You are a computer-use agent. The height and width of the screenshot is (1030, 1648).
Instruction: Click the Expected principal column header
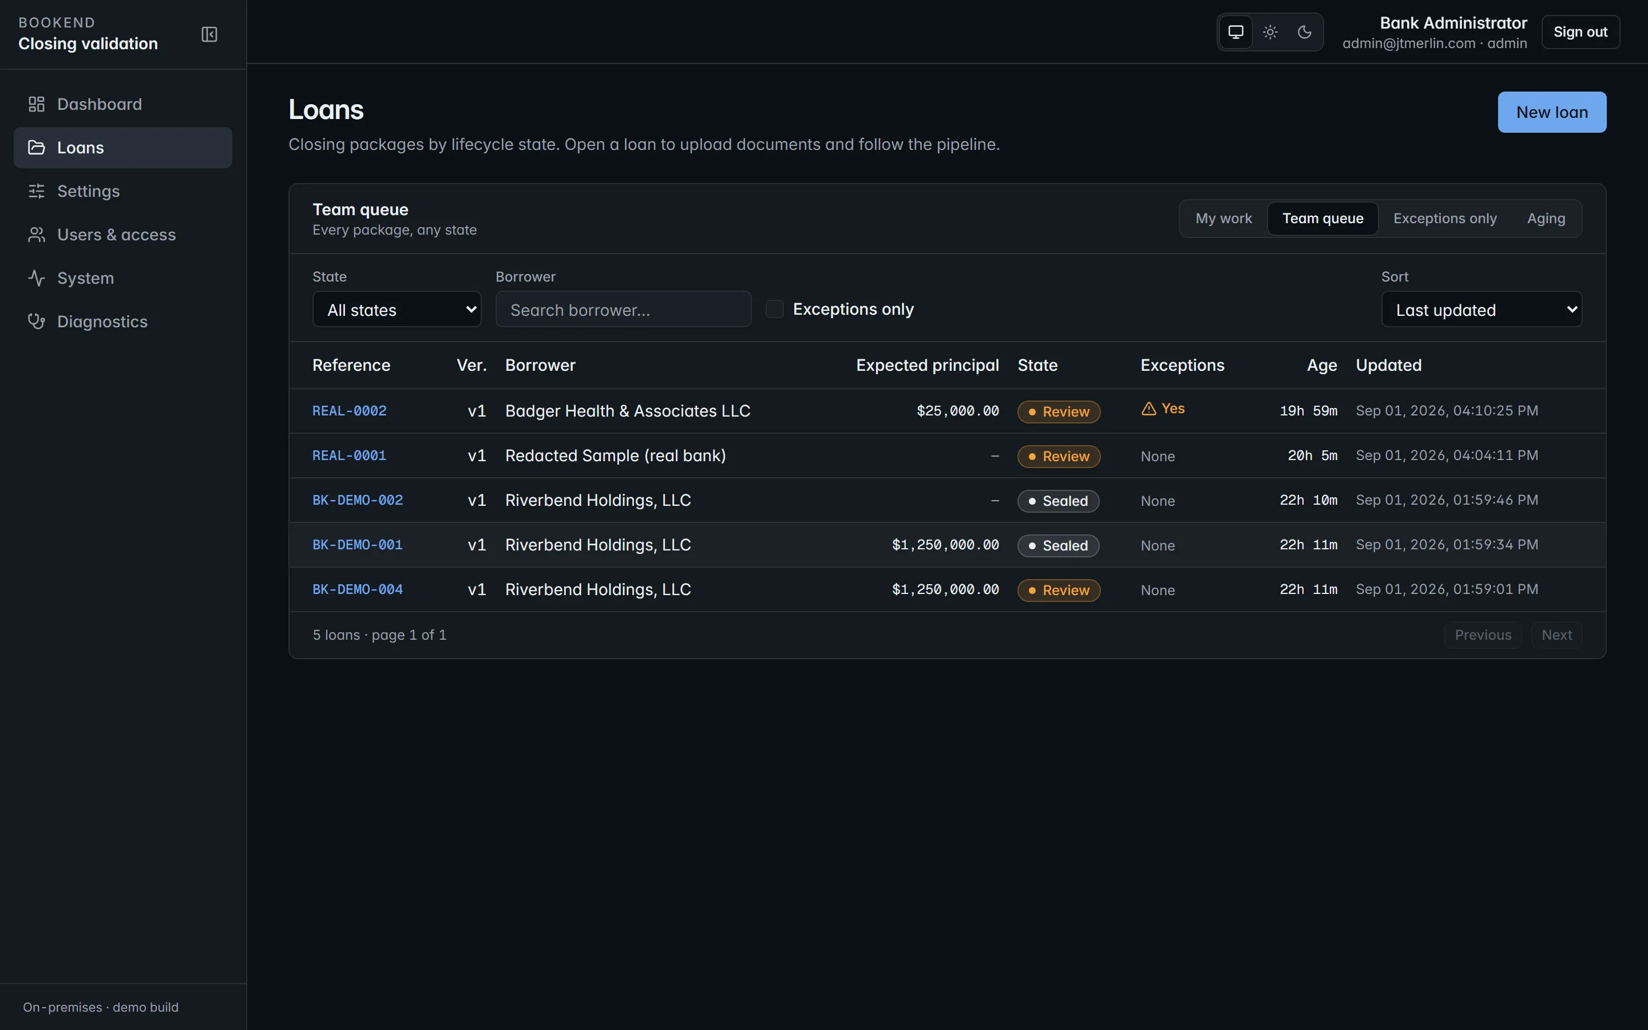coord(928,366)
